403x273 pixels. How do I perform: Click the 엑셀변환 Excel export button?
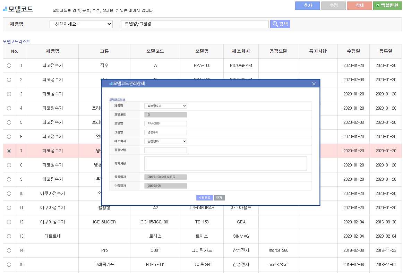pos(387,6)
